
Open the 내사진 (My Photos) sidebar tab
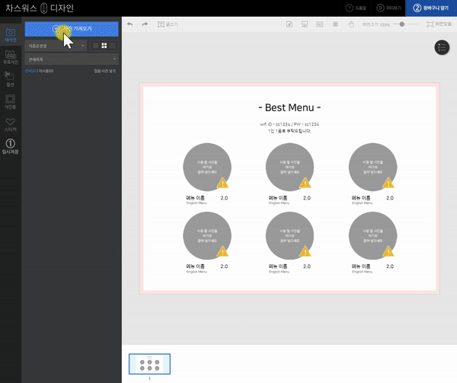point(11,35)
